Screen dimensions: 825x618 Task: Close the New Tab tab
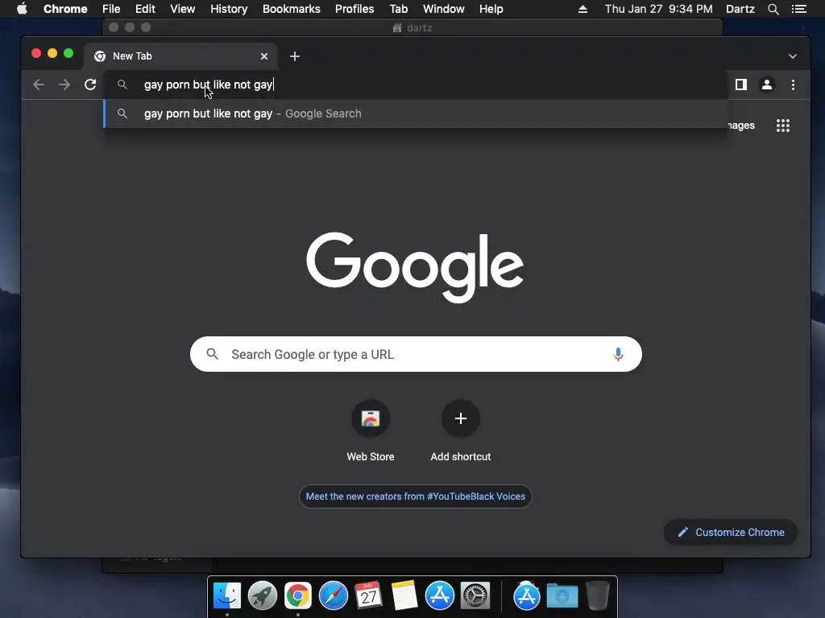tap(264, 56)
